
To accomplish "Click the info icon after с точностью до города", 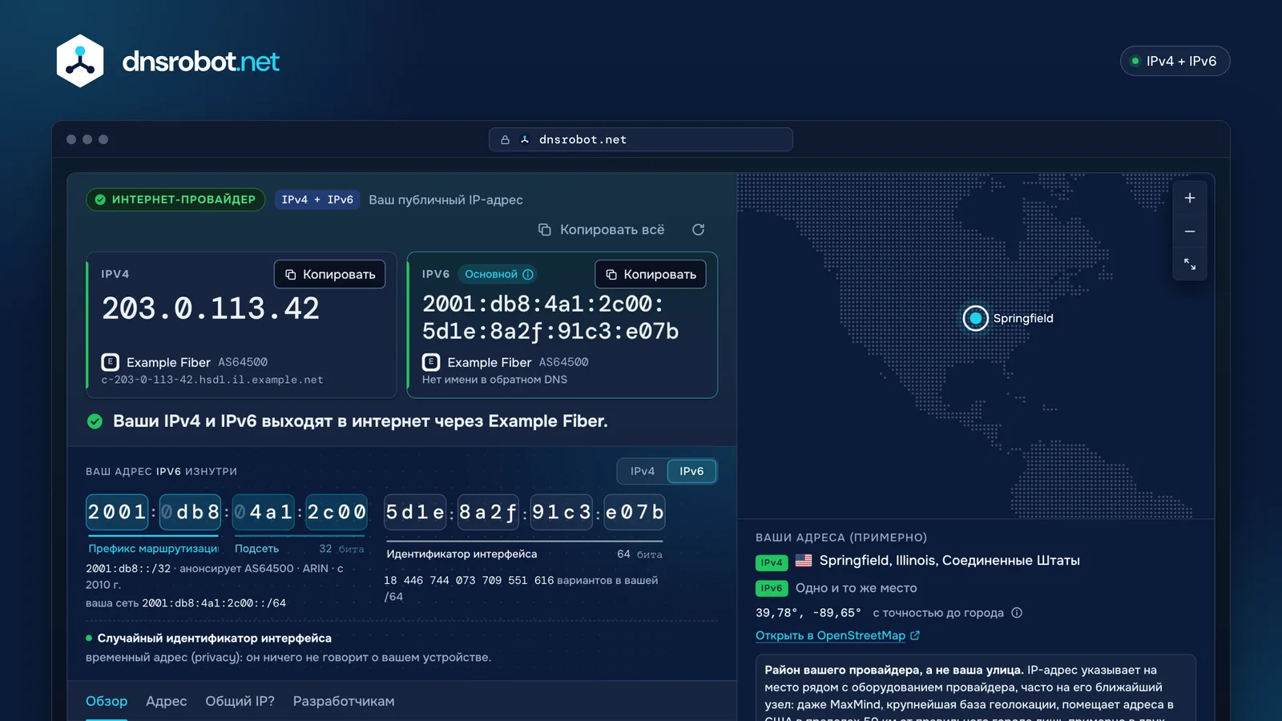I will click(x=1017, y=613).
